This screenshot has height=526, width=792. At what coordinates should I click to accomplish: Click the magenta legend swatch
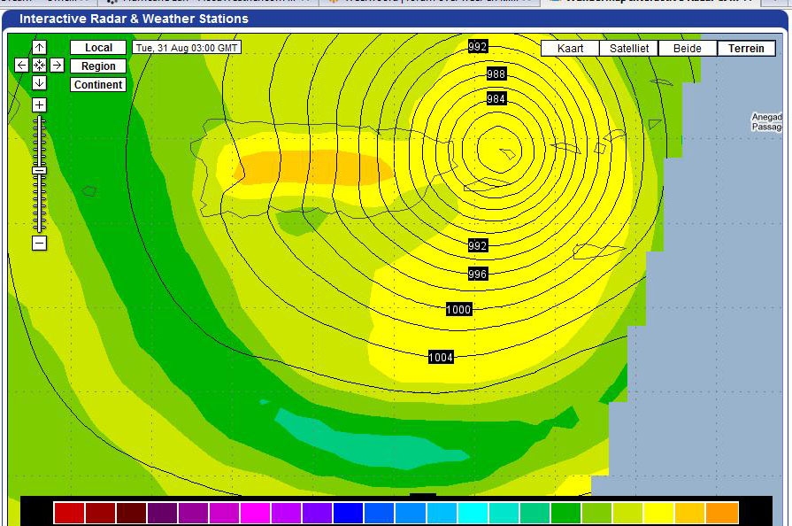coord(255,513)
